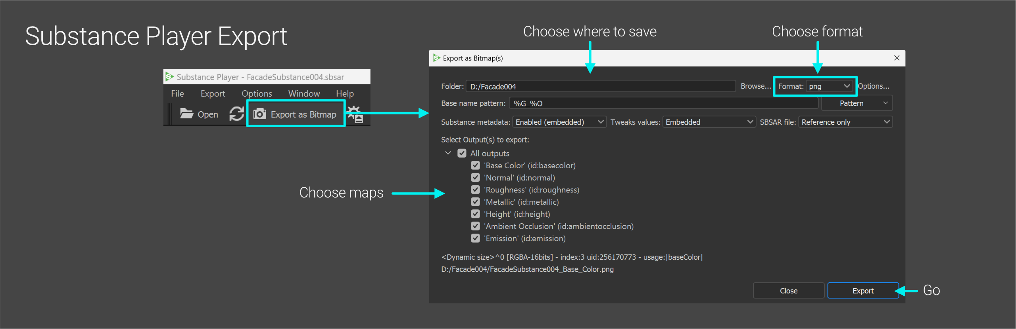The height and width of the screenshot is (329, 1016).
Task: Toggle the 'Roughness' output checkbox
Action: [x=475, y=190]
